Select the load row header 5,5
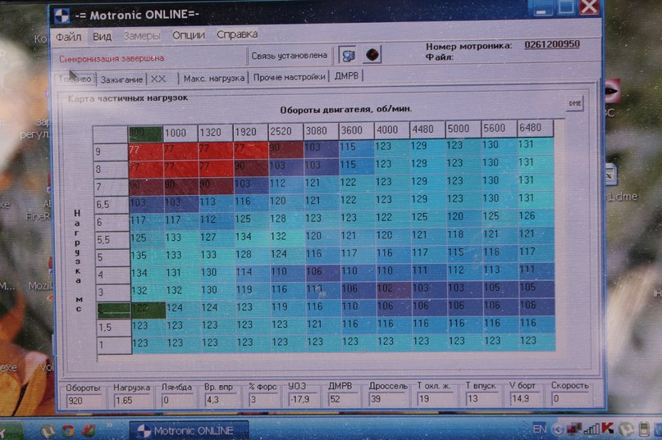The height and width of the screenshot is (440, 662). coord(112,240)
